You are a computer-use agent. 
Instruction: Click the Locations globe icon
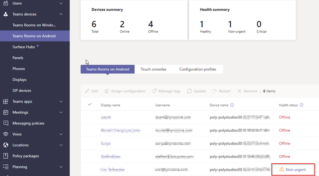coord(6,145)
